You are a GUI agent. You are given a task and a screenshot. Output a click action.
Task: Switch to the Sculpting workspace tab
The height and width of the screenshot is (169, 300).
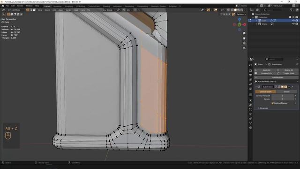pos(69,6)
